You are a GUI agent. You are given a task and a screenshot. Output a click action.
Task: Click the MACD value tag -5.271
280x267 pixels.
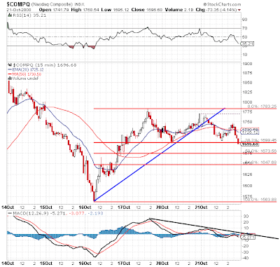point(248,237)
